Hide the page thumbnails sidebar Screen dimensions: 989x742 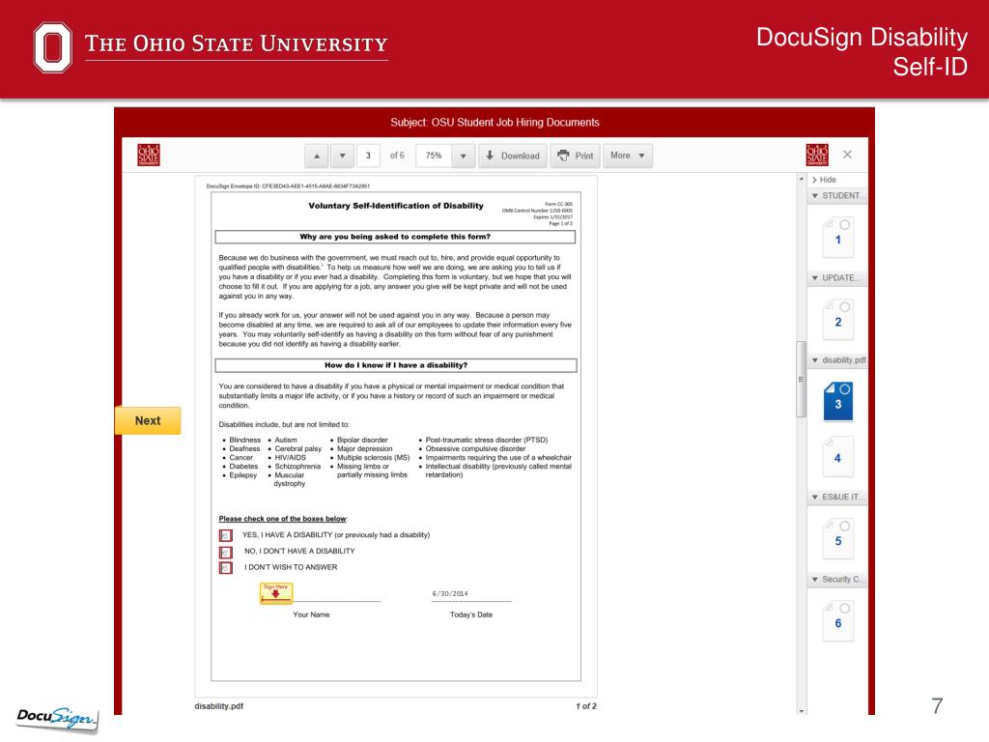tap(825, 180)
